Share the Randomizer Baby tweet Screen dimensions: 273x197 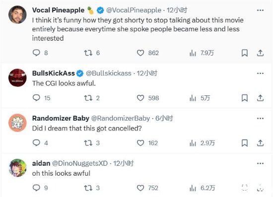[260, 143]
